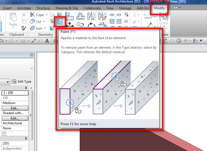Image resolution: width=207 pixels, height=151 pixels.
Task: Click the checkered sphere quick access icon
Action: click(x=179, y=41)
